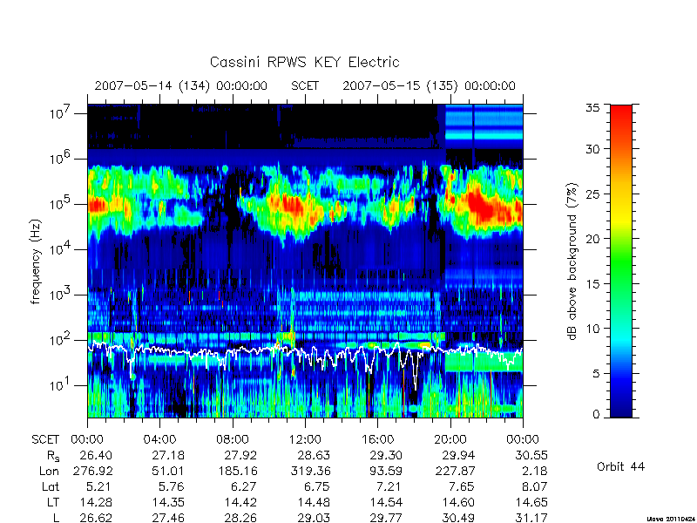Click the 10^3 frequency tick label
Screen dimensions: 697x523
coord(61,294)
